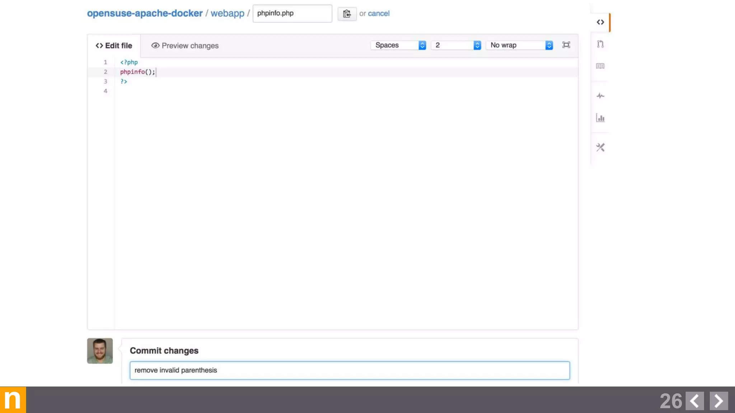Image resolution: width=735 pixels, height=413 pixels.
Task: Open opensuse-apache-docker repository link
Action: (x=145, y=13)
